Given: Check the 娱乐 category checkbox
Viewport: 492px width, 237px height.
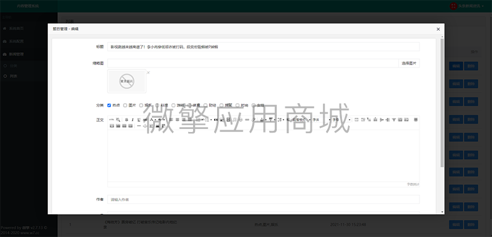Looking at the screenshot, I should tap(141, 105).
